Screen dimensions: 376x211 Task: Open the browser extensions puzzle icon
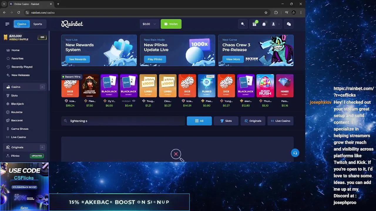pos(276,13)
